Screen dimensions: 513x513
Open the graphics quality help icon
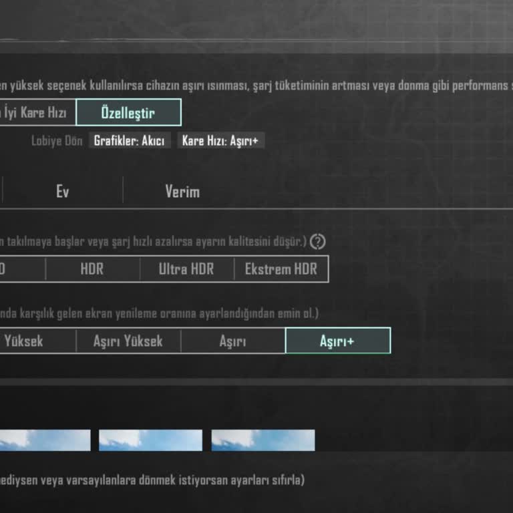point(319,241)
